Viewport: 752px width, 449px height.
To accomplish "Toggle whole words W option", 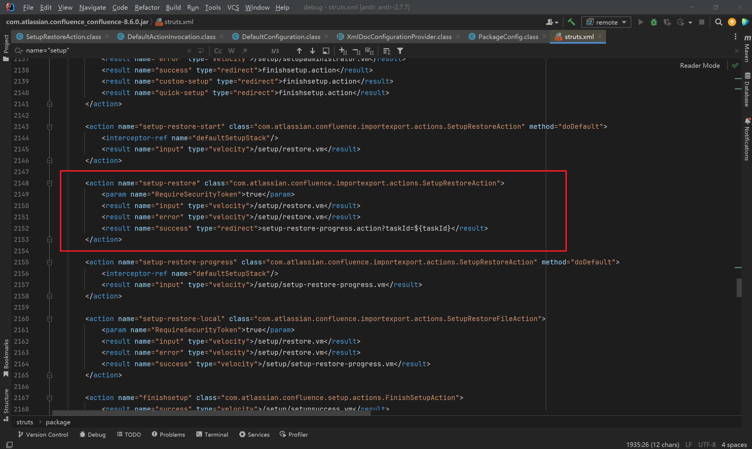I will point(231,51).
